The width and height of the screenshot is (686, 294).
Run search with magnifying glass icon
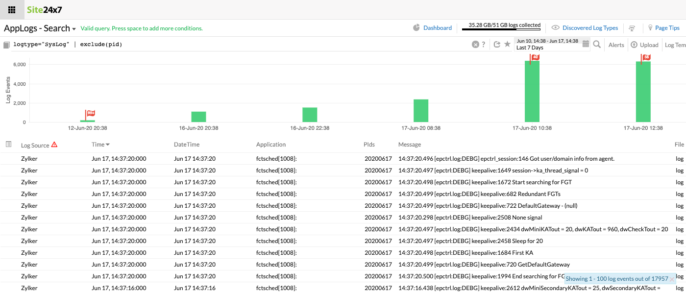coord(597,45)
